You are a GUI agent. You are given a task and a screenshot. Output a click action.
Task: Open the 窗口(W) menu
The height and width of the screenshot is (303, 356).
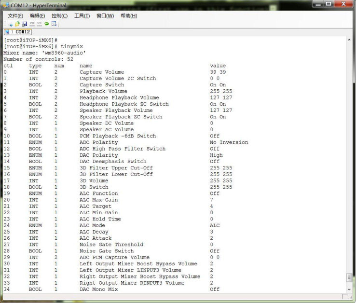[105, 16]
